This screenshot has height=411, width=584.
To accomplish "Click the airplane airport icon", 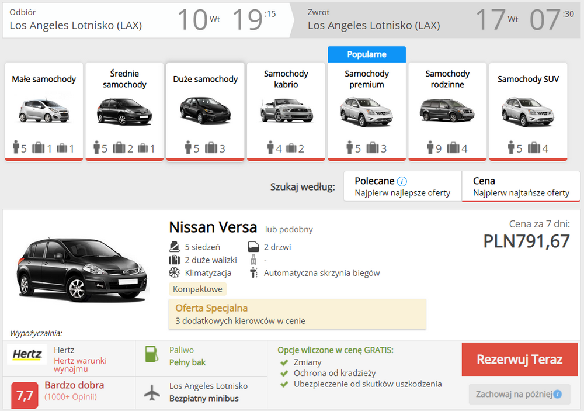I will (152, 392).
